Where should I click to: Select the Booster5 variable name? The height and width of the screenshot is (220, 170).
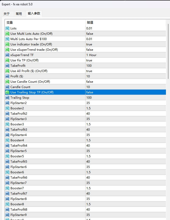[17, 156]
